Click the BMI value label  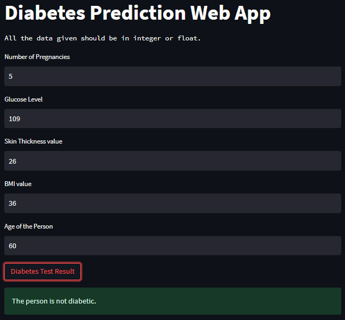point(18,184)
